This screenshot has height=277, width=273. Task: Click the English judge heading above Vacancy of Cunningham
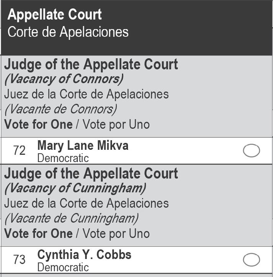(x=91, y=174)
